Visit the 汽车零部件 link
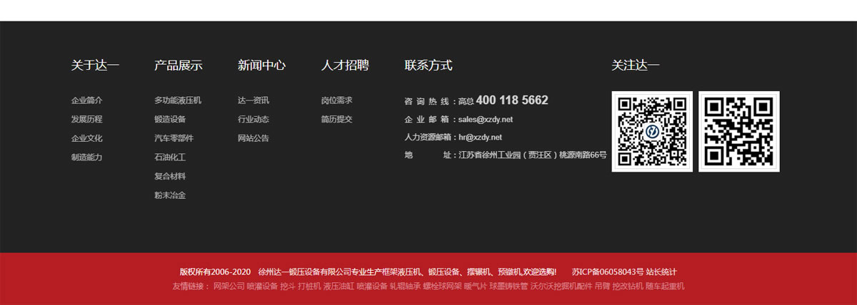The image size is (857, 305). pyautogui.click(x=174, y=138)
